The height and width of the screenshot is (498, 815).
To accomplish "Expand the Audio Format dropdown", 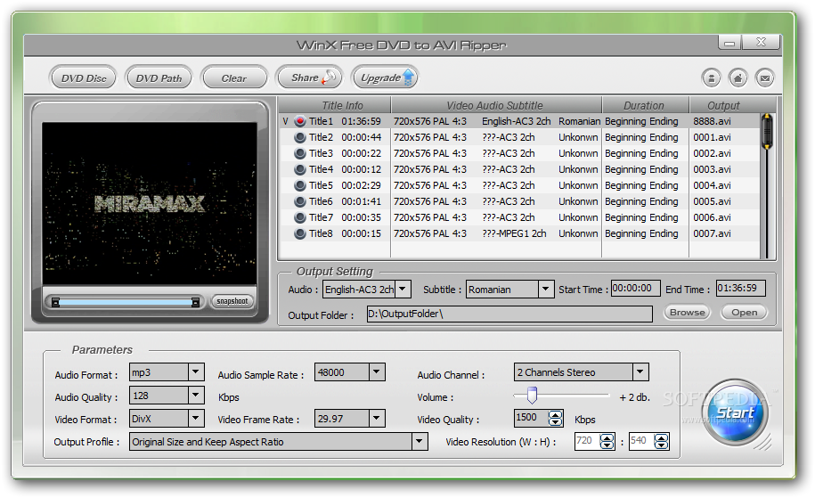I will (x=195, y=372).
